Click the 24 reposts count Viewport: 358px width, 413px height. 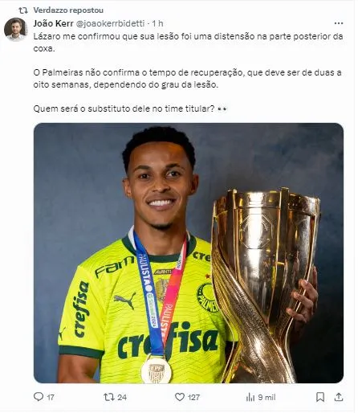122,397
